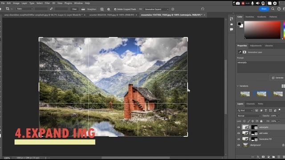Collapse the Variations section
Viewport: 285px width, 160px height.
pyautogui.click(x=238, y=86)
